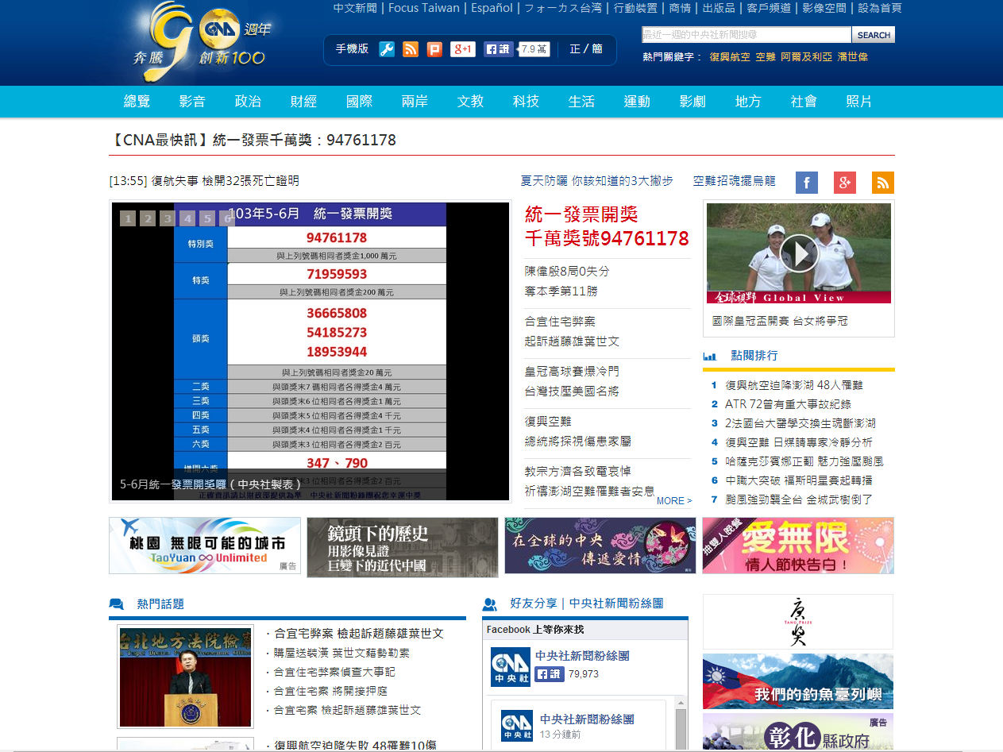
Task: Open the RSS feed icon in the header toolbar
Action: [x=411, y=49]
